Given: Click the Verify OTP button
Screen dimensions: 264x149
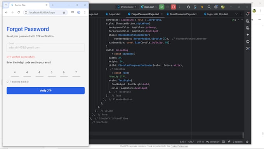Looking at the screenshot, I should coord(46,91).
